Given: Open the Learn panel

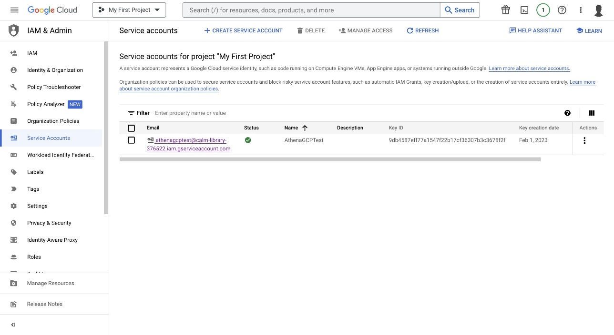Looking at the screenshot, I should click(589, 30).
